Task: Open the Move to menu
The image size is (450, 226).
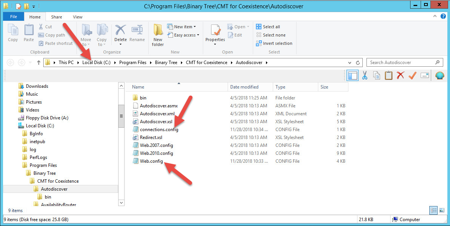Action: (85, 35)
